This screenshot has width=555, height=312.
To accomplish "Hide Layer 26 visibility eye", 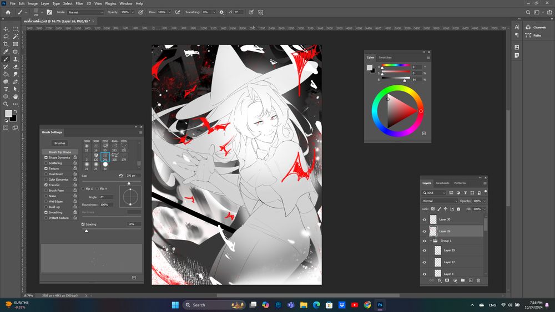I will click(425, 231).
